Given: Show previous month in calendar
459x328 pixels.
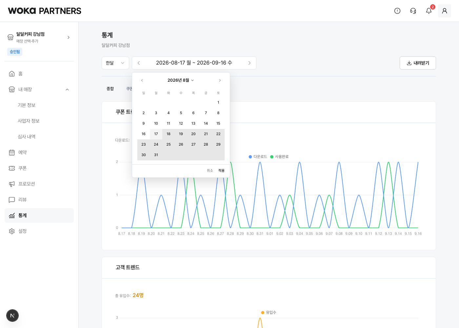Looking at the screenshot, I should click(142, 80).
